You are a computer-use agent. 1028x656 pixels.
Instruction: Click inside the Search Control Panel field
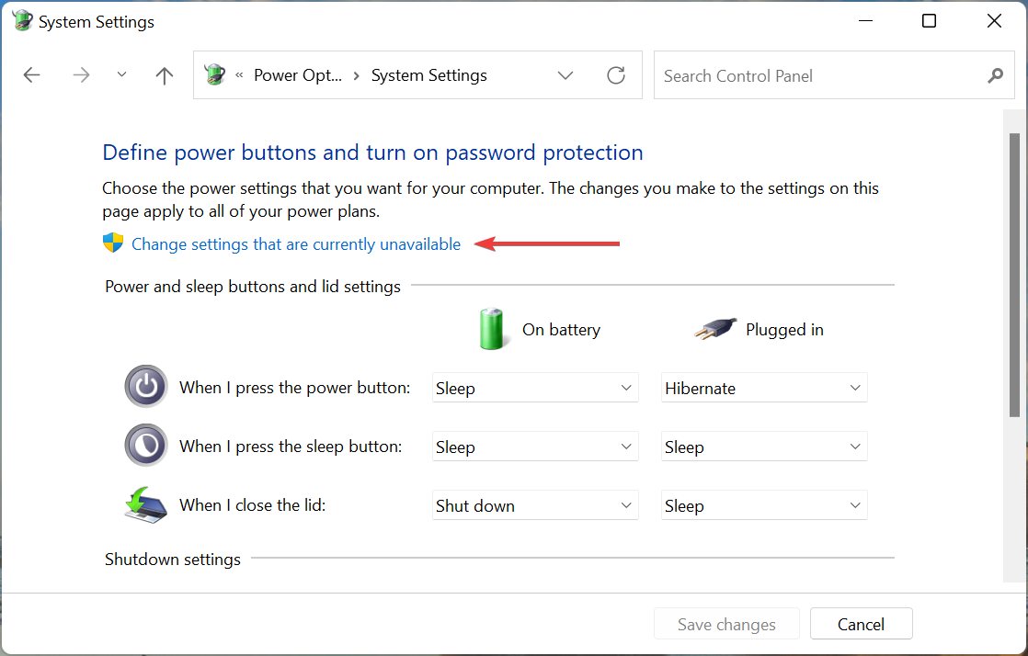coord(818,74)
